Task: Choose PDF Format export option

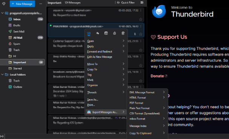Action: [x=147, y=103]
